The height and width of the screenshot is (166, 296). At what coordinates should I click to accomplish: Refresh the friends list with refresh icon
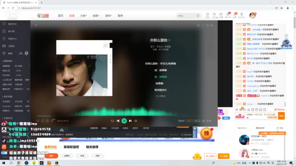coord(277,128)
